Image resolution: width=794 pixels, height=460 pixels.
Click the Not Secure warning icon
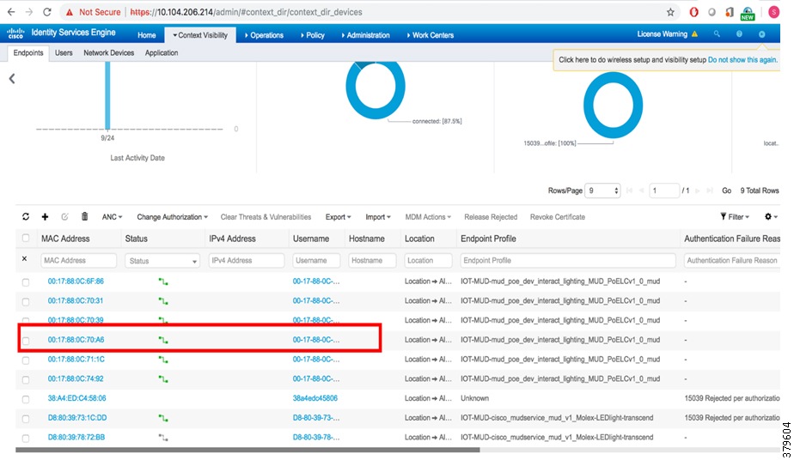click(x=70, y=12)
